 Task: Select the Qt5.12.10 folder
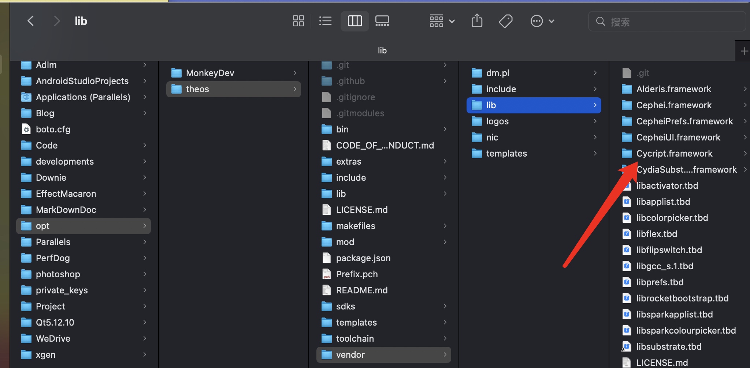pyautogui.click(x=83, y=322)
